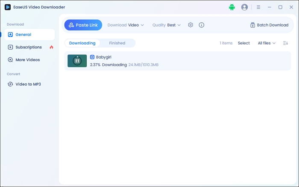The height and width of the screenshot is (187, 299).
Task: Open download settings gear icon
Action: (191, 25)
